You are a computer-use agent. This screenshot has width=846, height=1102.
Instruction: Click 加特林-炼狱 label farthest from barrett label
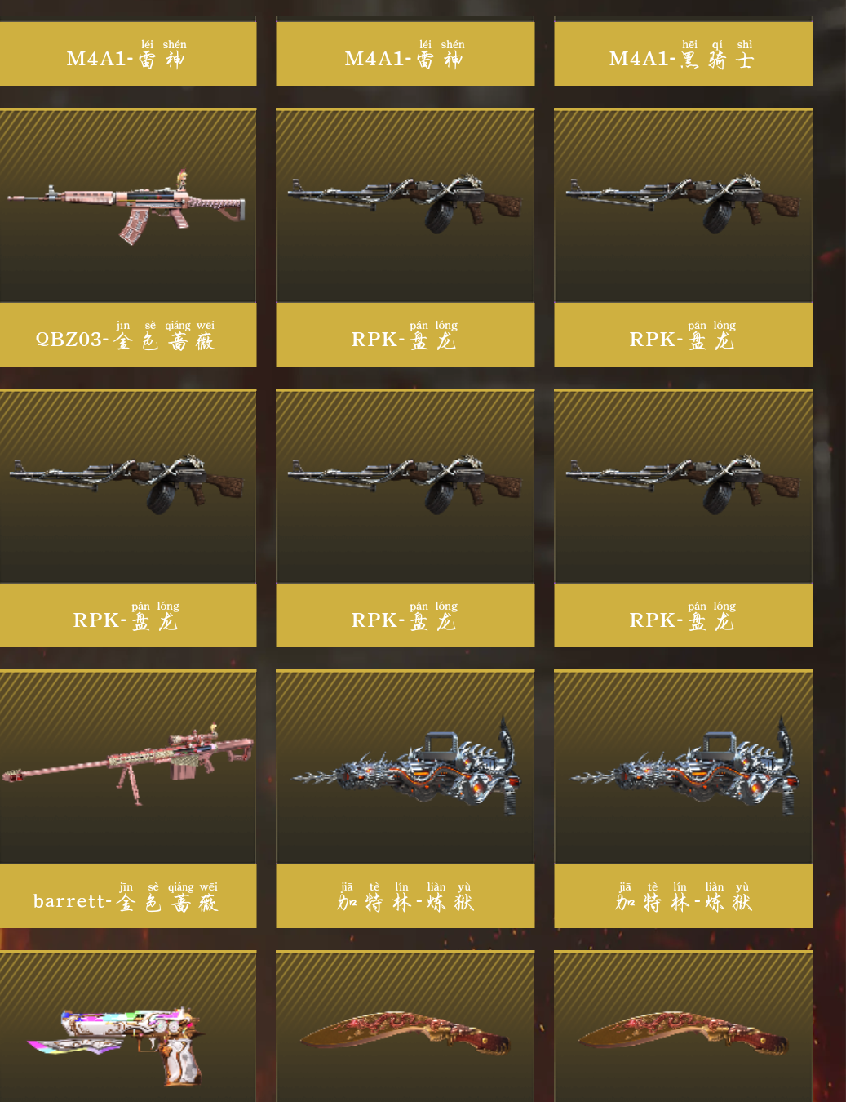click(683, 896)
